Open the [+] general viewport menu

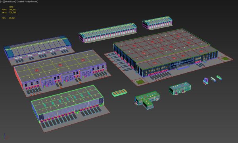click(2, 2)
